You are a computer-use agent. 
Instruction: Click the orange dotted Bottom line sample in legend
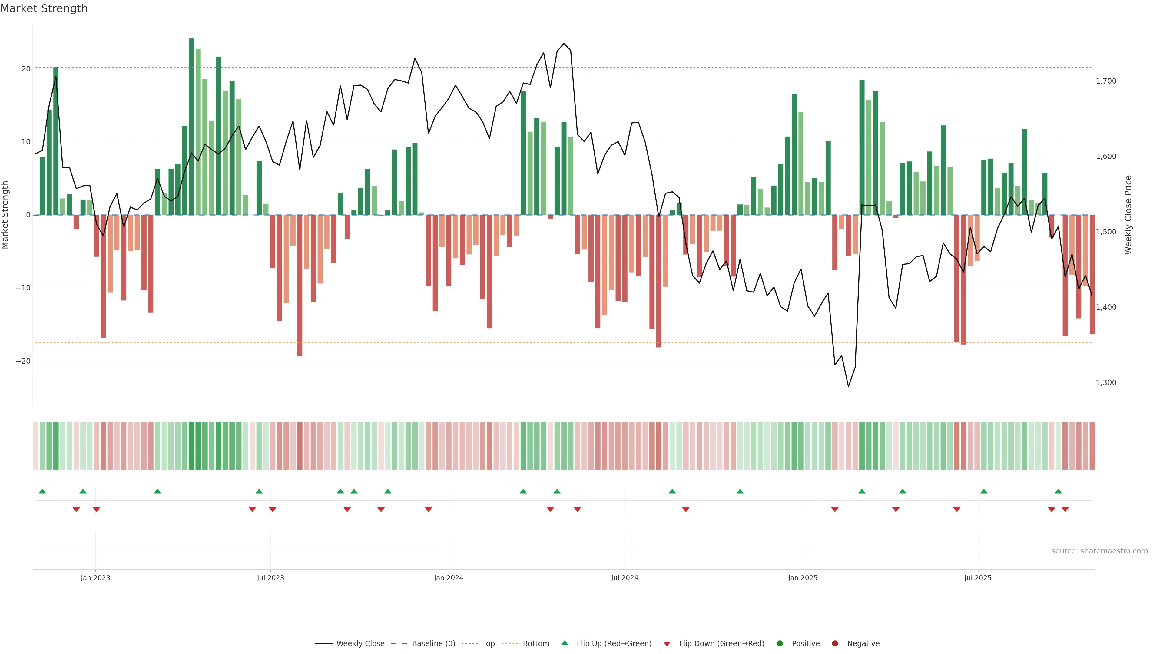(x=510, y=644)
